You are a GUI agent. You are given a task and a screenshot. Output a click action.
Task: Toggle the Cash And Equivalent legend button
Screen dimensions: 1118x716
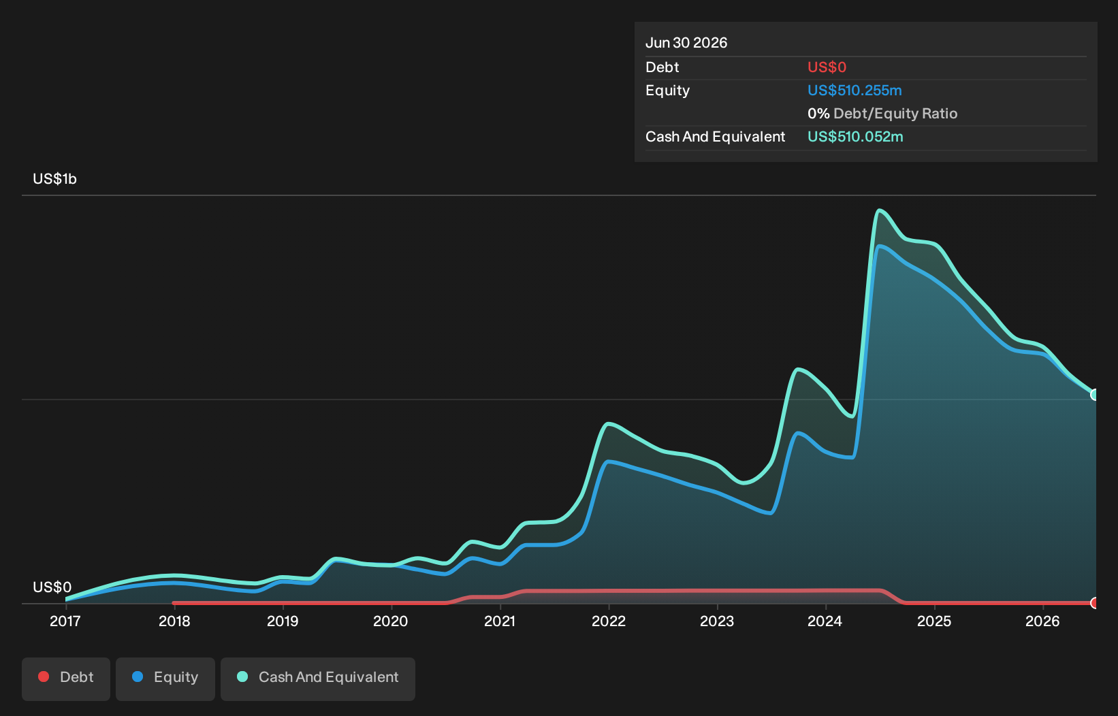click(318, 679)
